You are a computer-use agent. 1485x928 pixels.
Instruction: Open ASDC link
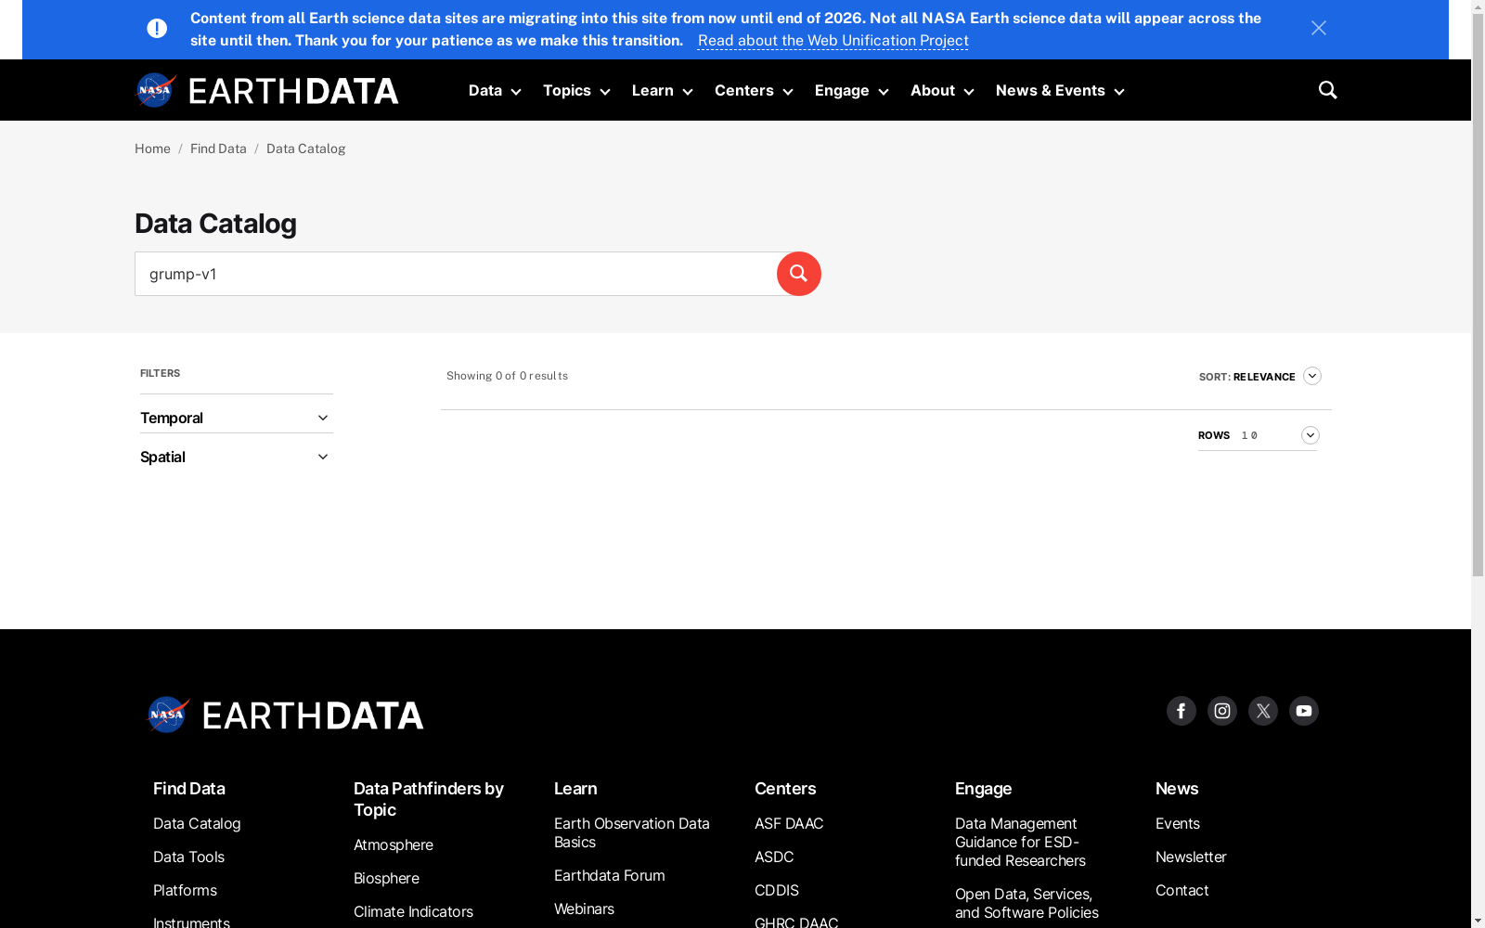click(x=773, y=857)
